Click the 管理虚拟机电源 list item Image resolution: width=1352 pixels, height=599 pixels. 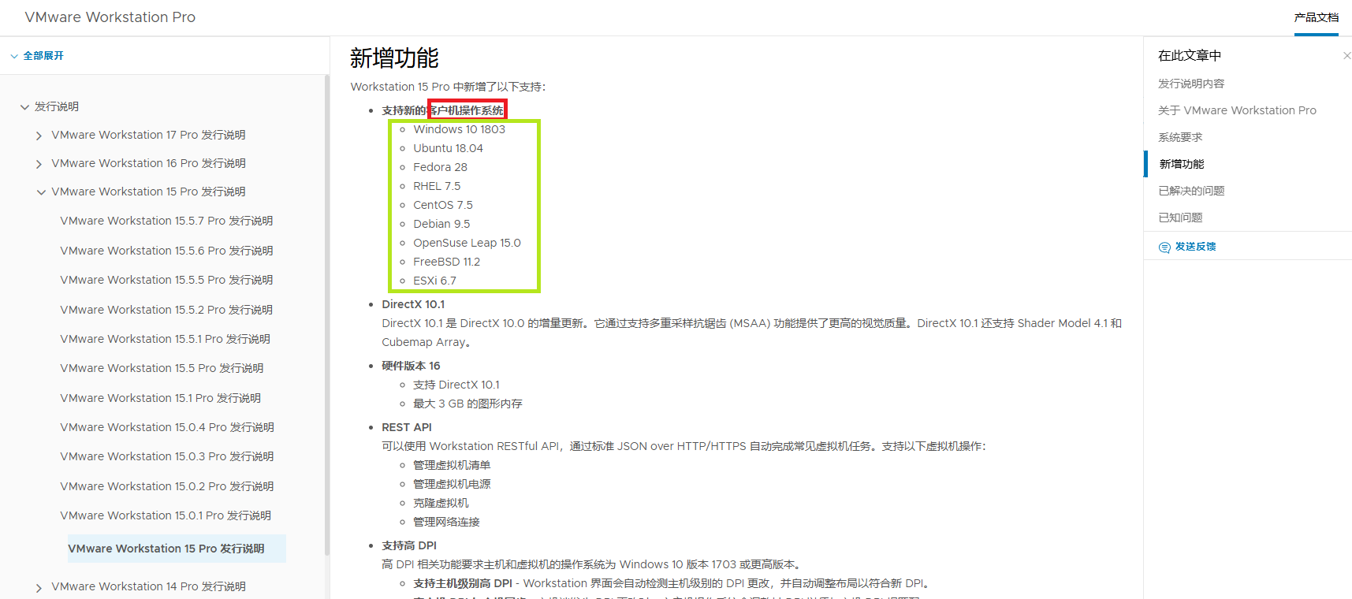tap(452, 484)
